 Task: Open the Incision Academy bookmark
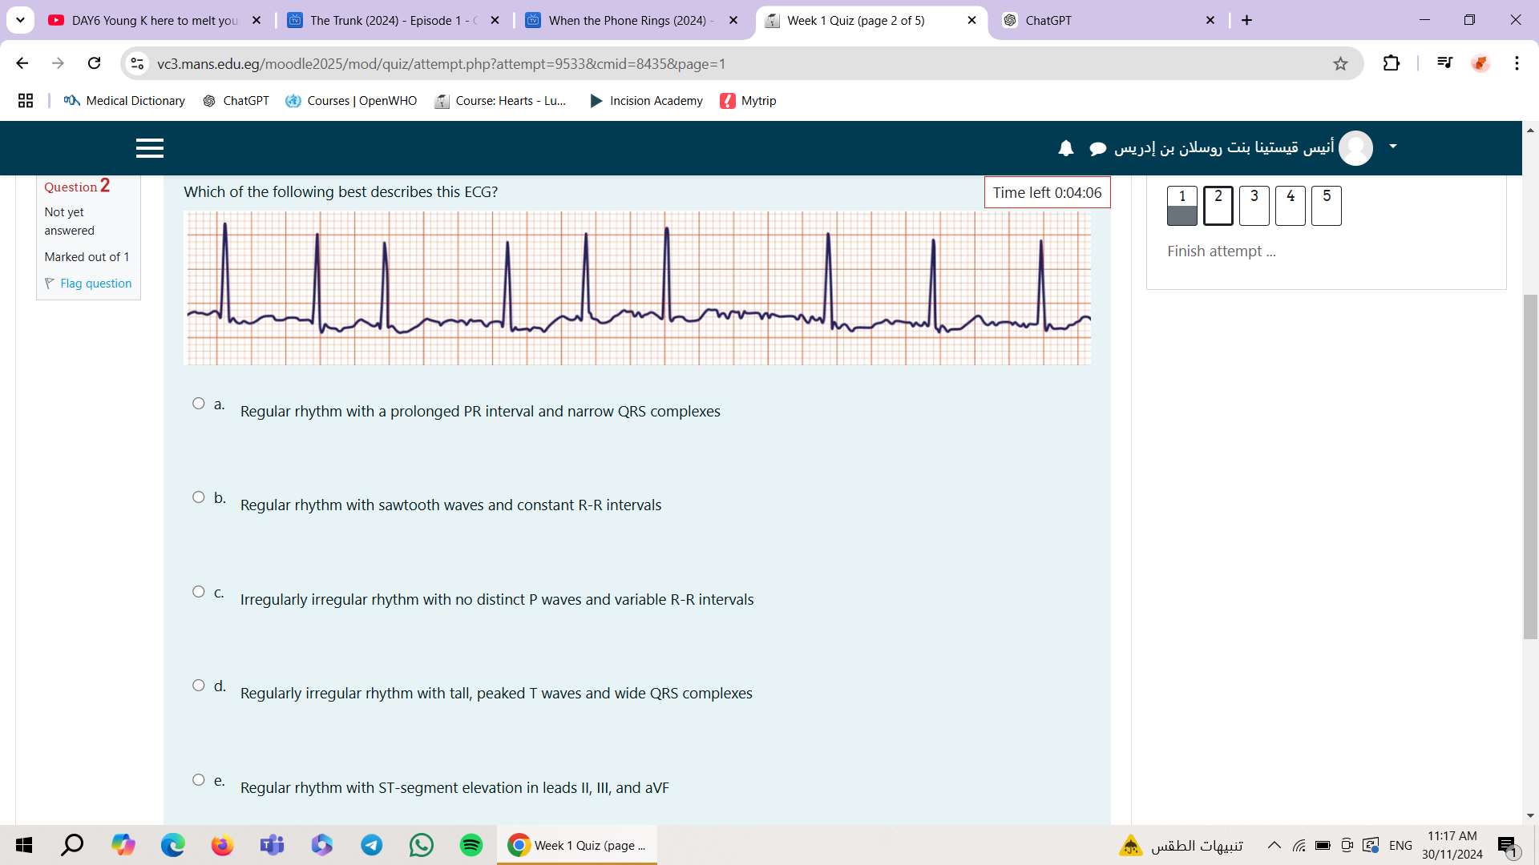pos(646,101)
